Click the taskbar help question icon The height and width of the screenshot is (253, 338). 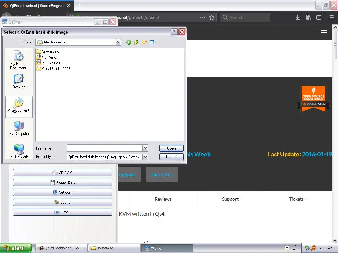pyautogui.click(x=287, y=248)
